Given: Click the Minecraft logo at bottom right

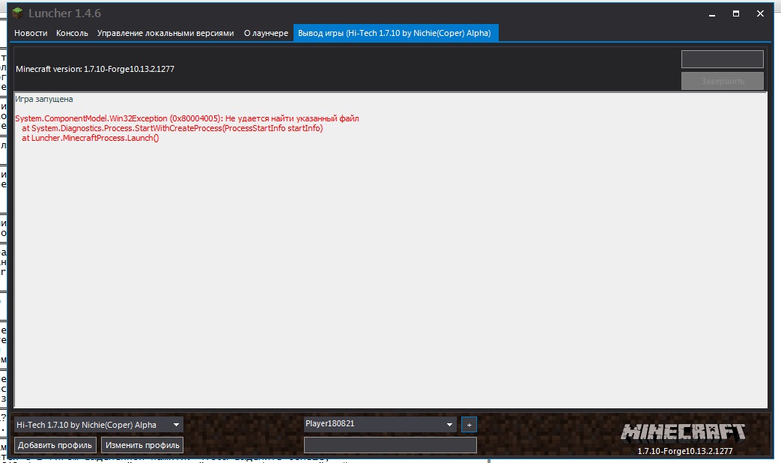Looking at the screenshot, I should (x=684, y=432).
